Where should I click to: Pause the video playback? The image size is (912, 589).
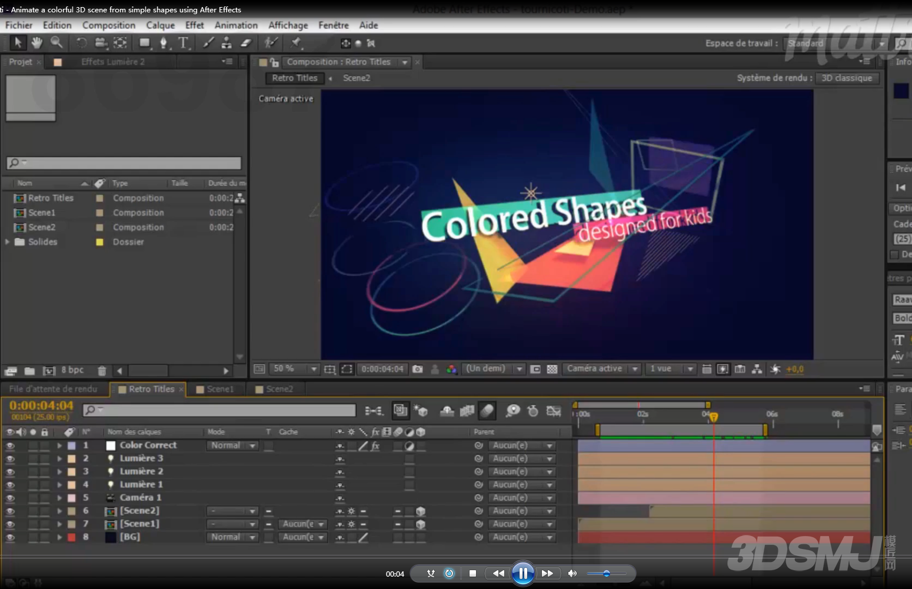click(x=522, y=574)
